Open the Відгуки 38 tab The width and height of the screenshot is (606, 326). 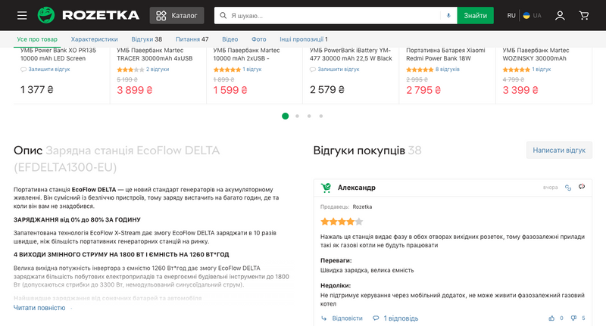pos(146,39)
